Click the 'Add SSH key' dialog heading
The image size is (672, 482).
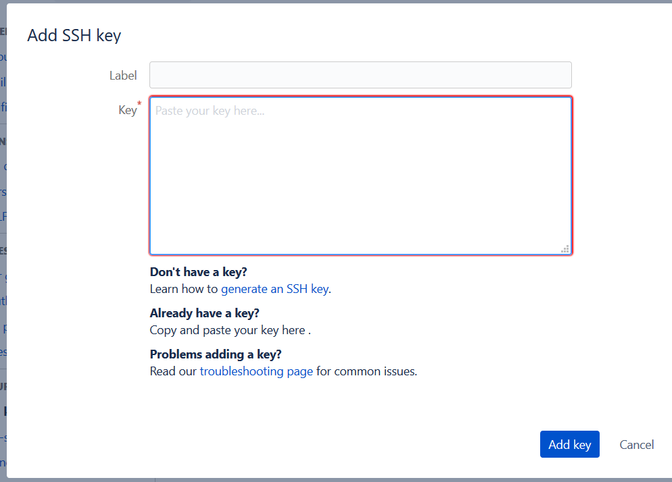pyautogui.click(x=74, y=36)
